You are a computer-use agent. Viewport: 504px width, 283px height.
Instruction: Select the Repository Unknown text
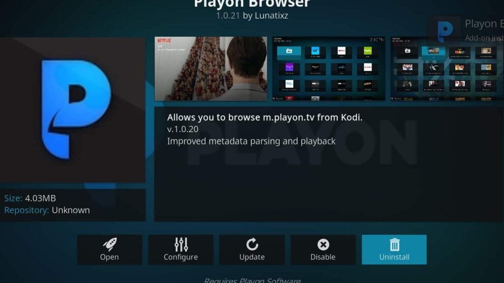pos(47,210)
